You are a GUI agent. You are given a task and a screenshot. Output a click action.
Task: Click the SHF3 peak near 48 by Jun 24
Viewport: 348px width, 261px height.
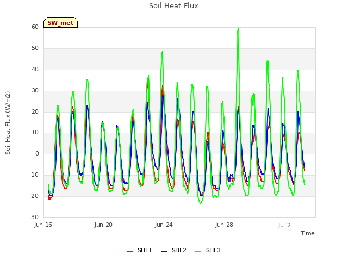pyautogui.click(x=163, y=52)
